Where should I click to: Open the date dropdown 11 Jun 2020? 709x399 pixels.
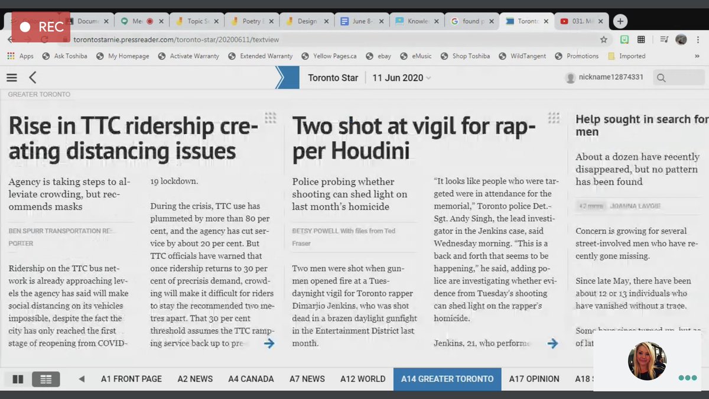point(402,77)
